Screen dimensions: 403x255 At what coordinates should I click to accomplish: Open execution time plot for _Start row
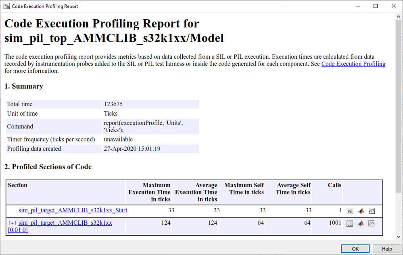372,211
